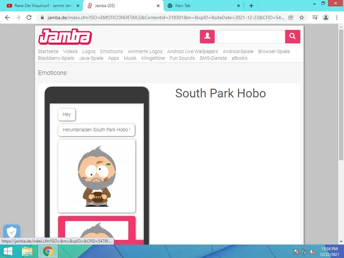Click the scrollbar up arrow
The height and width of the screenshot is (258, 344).
coord(341,27)
